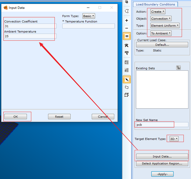191x179 pixels.
Task: Click the -Apply- button
Action: (x=162, y=174)
